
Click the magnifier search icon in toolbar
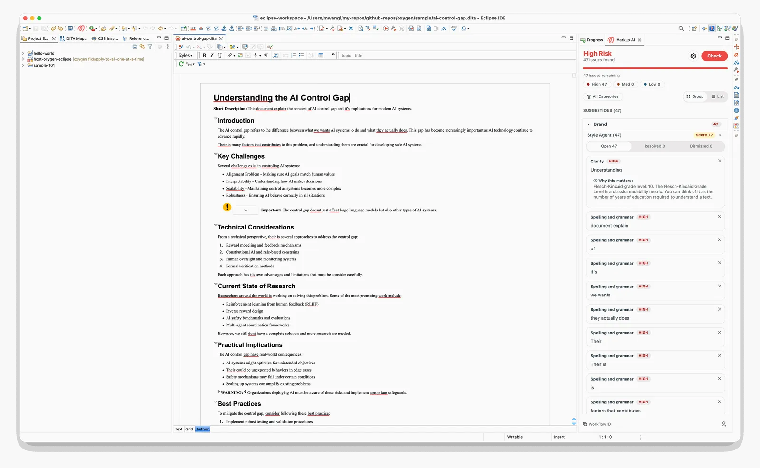[681, 29]
